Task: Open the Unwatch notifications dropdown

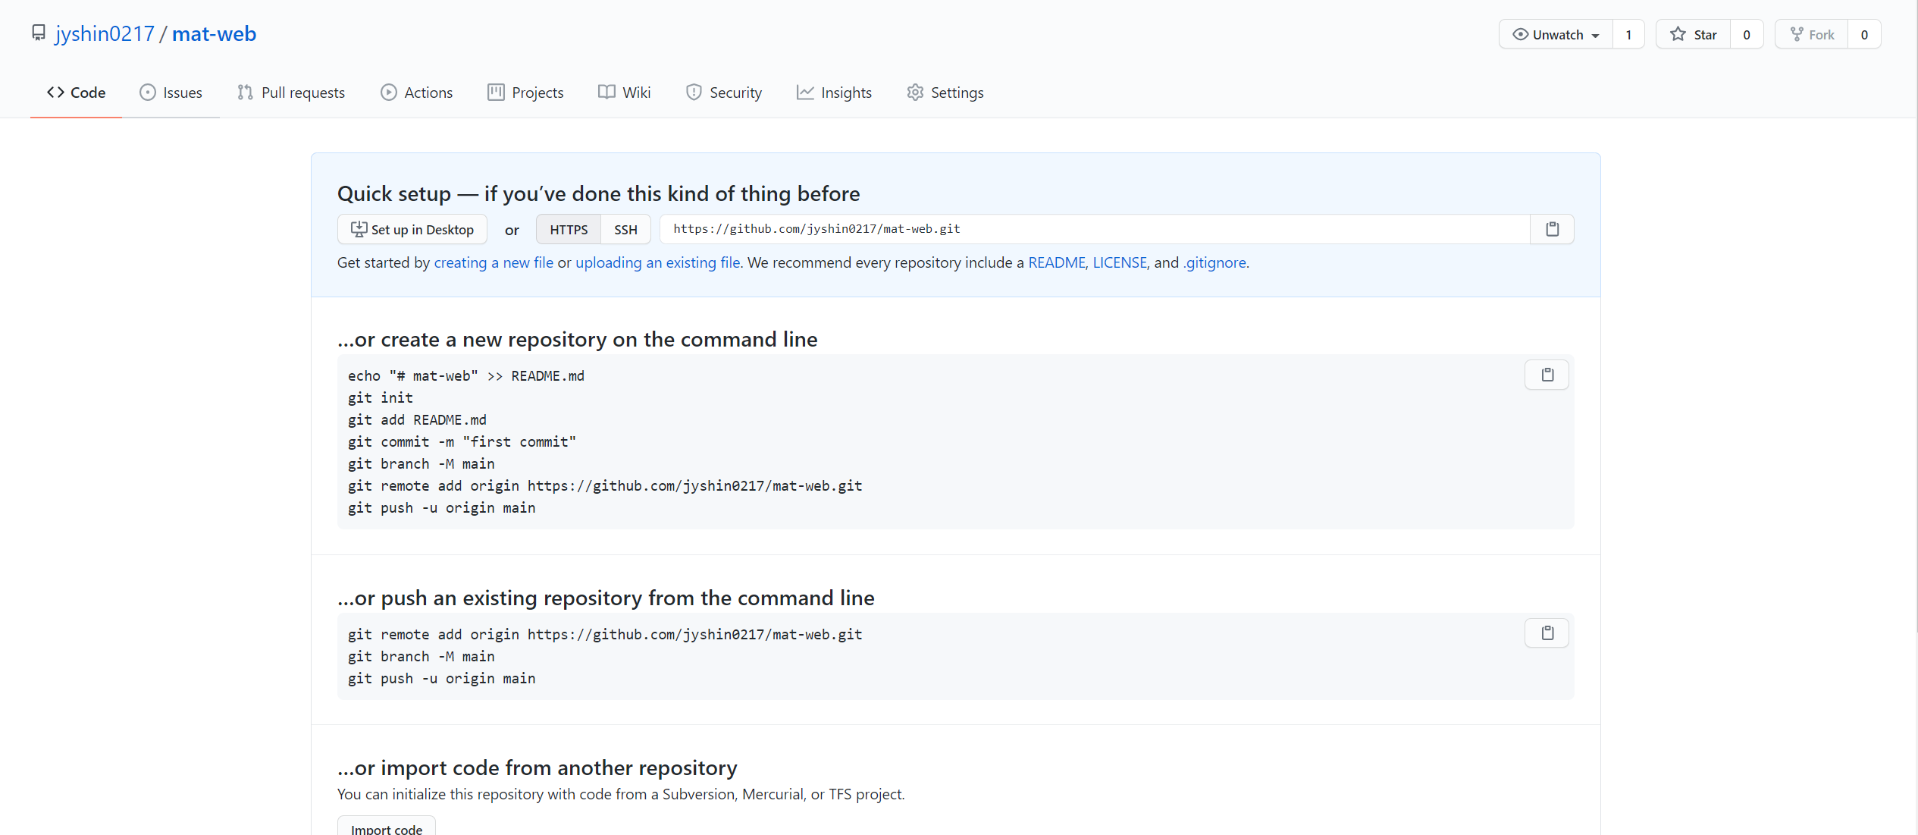Action: tap(1556, 34)
